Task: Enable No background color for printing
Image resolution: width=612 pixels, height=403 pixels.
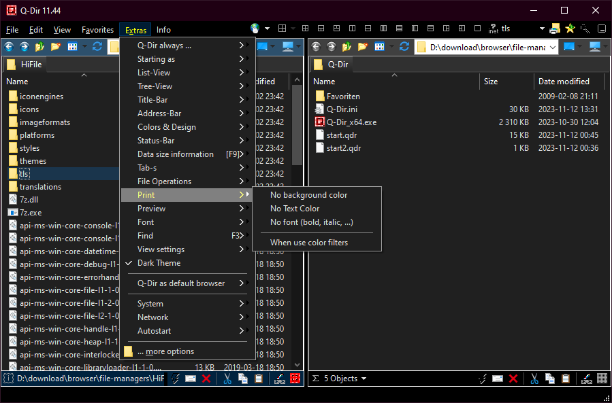Action: point(308,195)
